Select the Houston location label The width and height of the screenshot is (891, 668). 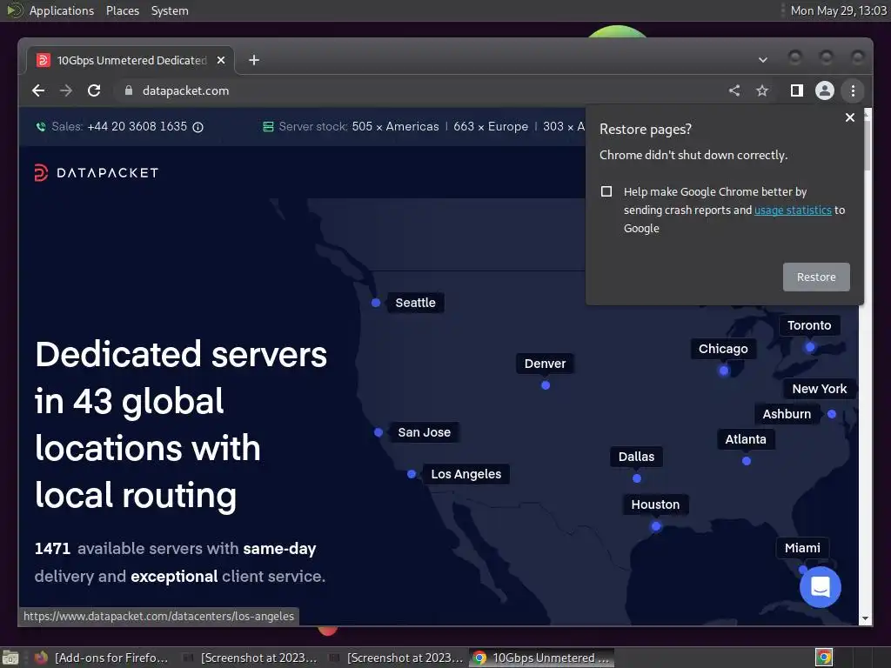tap(655, 504)
